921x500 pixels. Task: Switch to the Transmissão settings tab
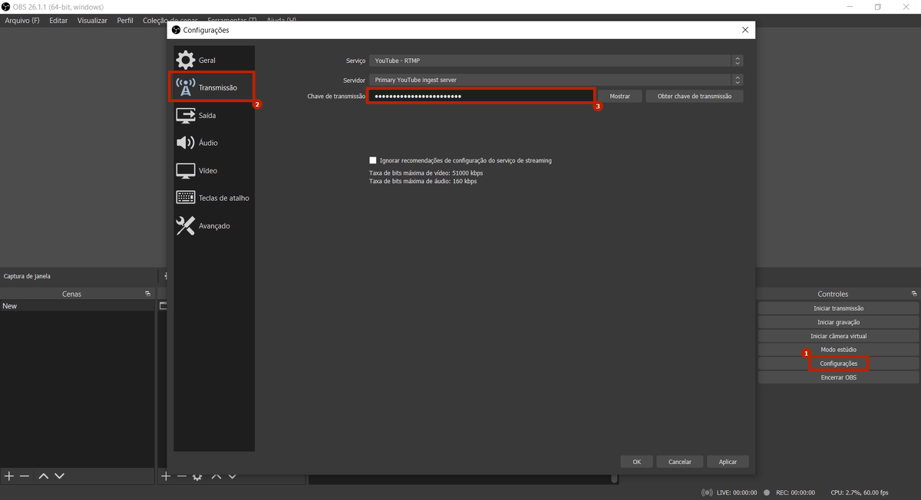click(211, 87)
